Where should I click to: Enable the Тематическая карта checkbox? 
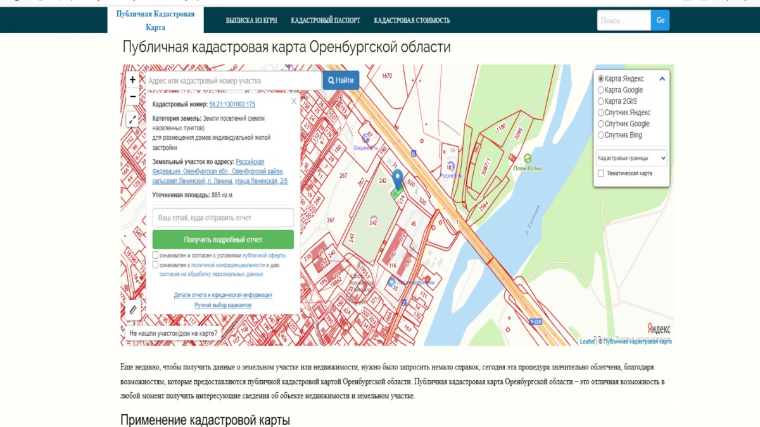(601, 173)
